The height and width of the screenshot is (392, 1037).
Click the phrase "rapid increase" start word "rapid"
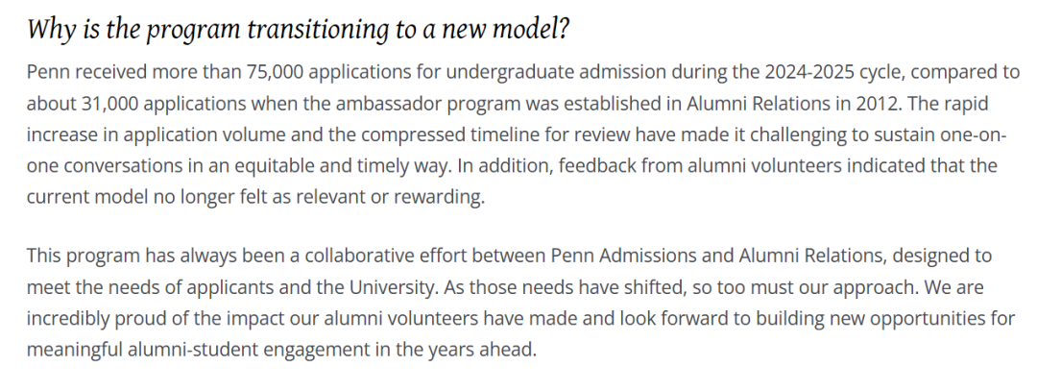968,104
